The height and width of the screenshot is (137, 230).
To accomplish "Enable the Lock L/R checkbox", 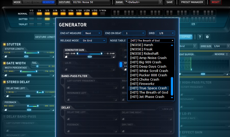I will 160,109.
